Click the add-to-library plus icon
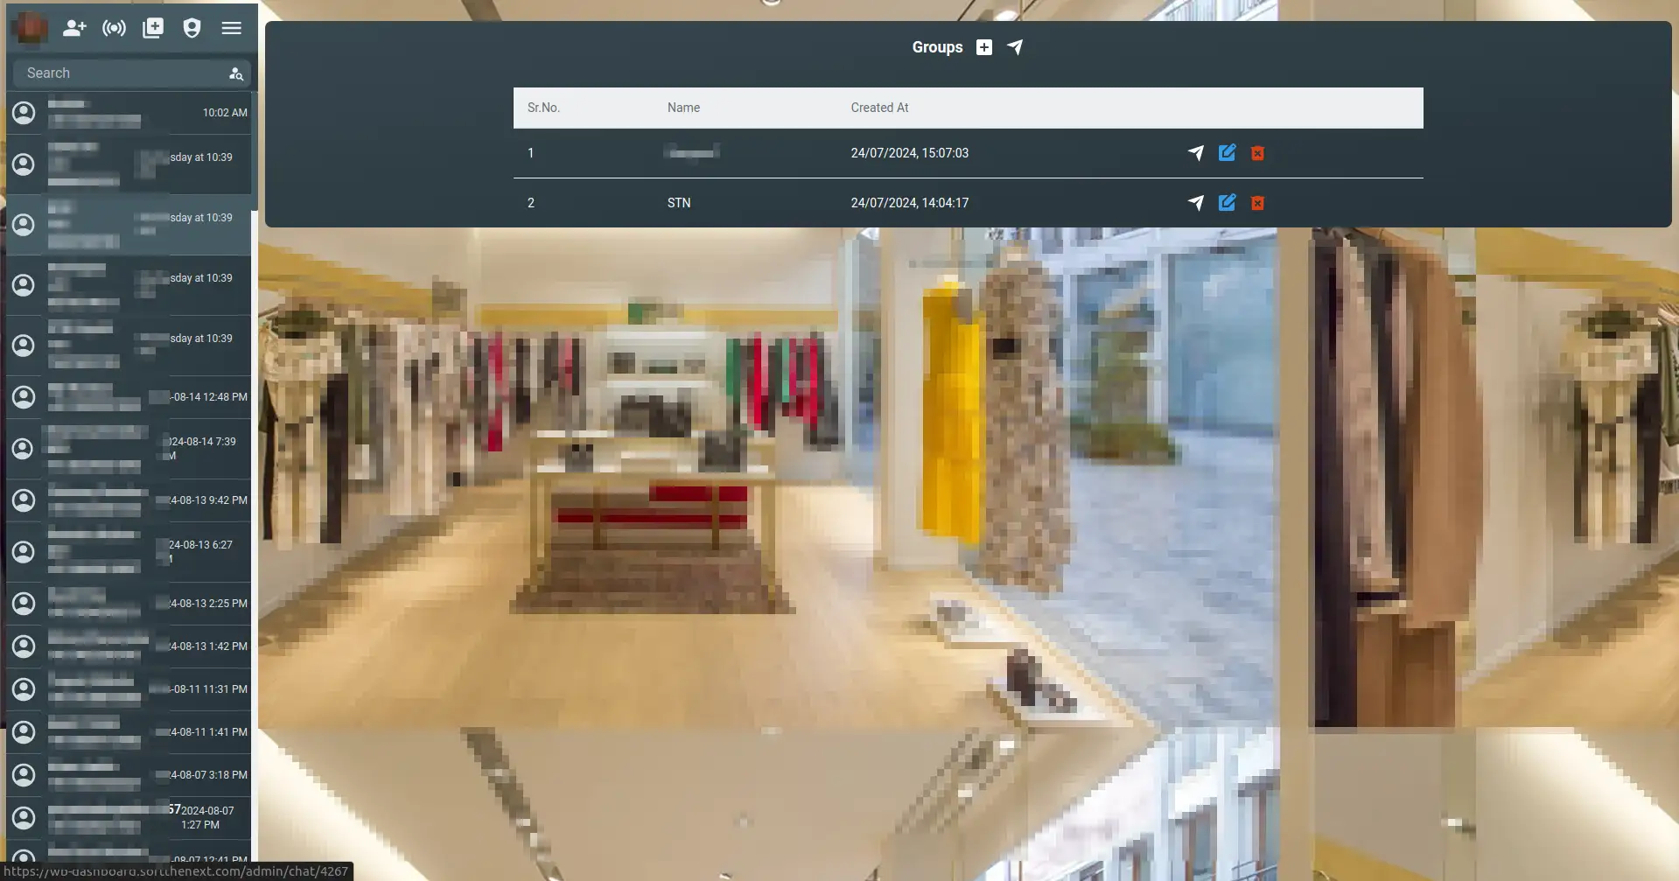Image resolution: width=1679 pixels, height=881 pixels. tap(153, 28)
